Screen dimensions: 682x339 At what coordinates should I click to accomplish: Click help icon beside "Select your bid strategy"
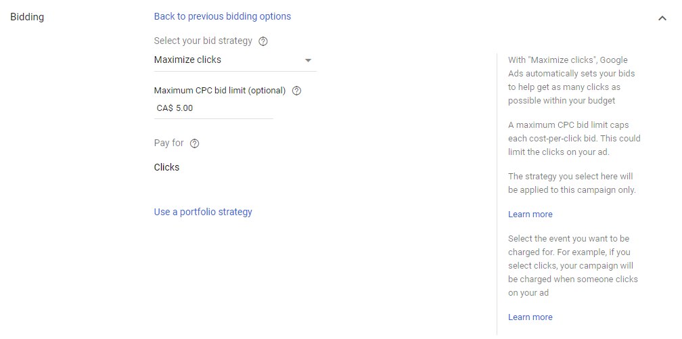[x=263, y=41]
